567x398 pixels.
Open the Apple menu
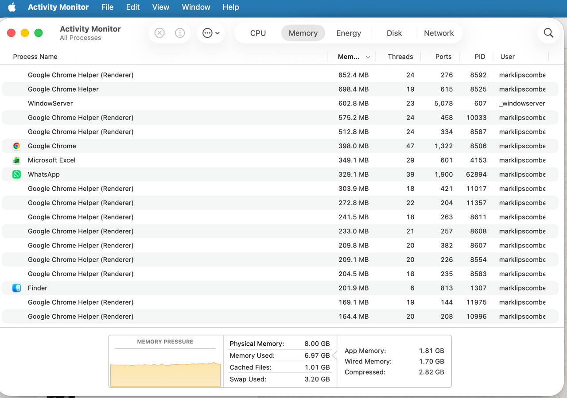(x=12, y=7)
